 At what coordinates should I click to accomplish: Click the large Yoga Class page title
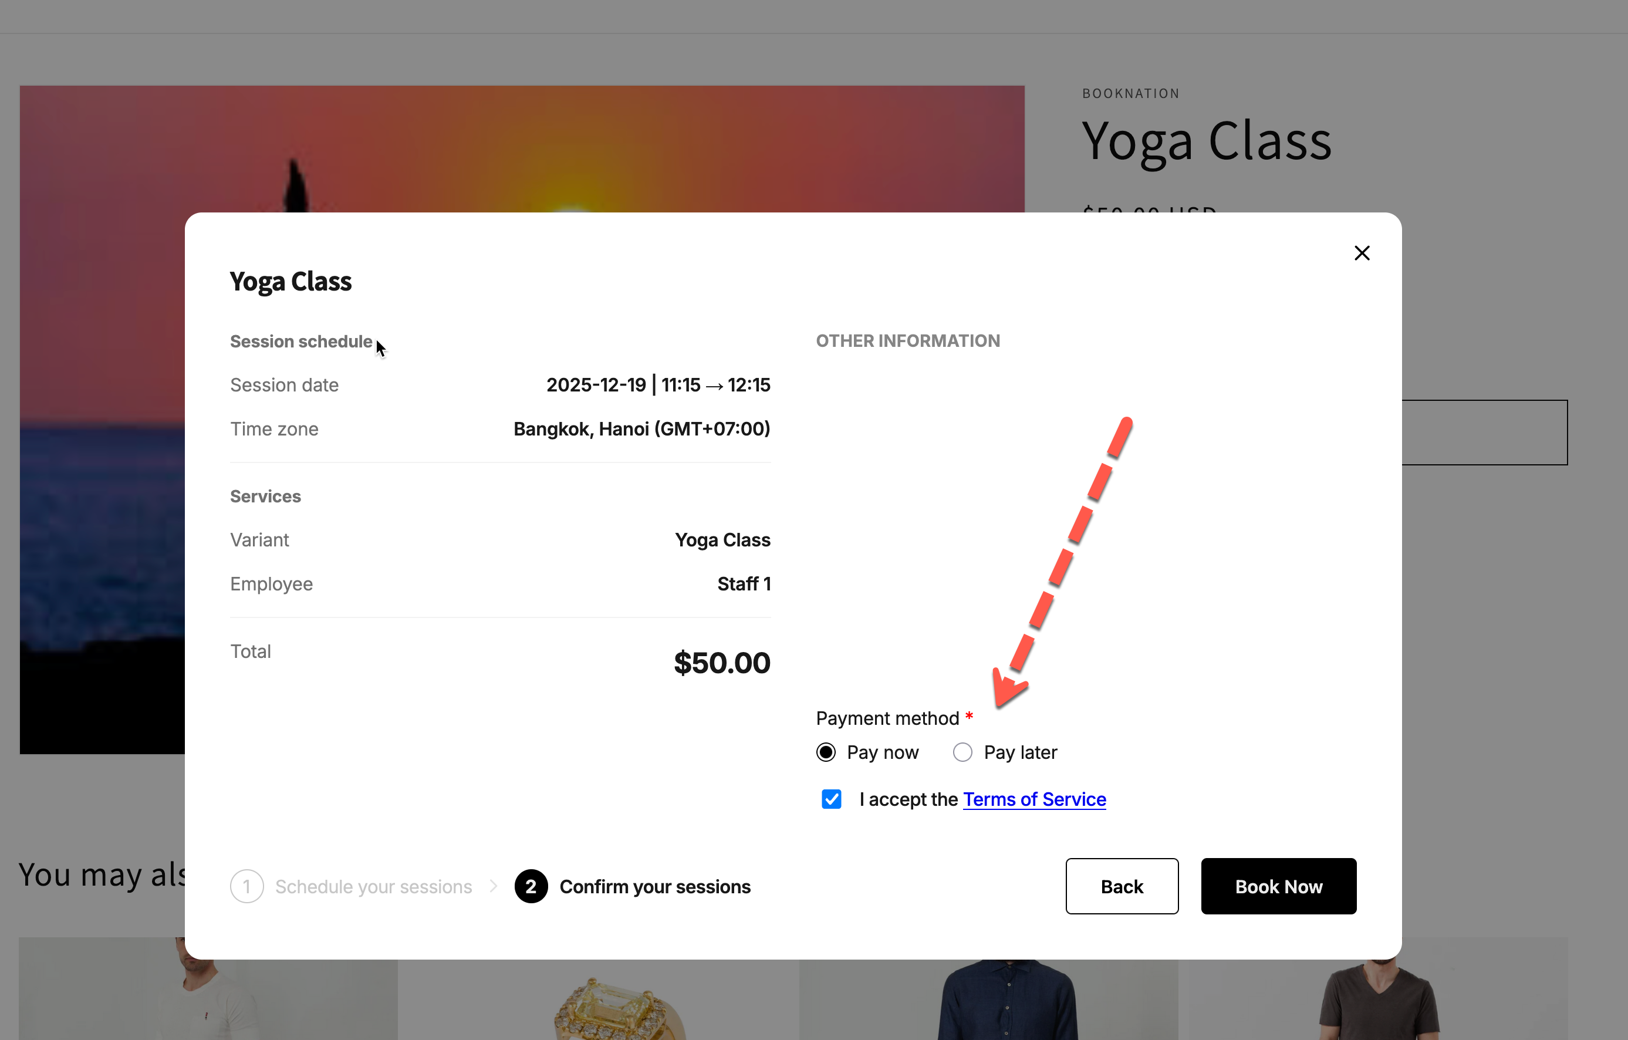click(x=1206, y=142)
